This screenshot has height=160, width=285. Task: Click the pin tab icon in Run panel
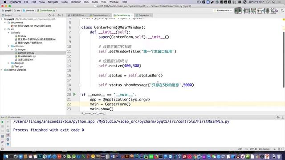pyautogui.click(x=3, y=142)
